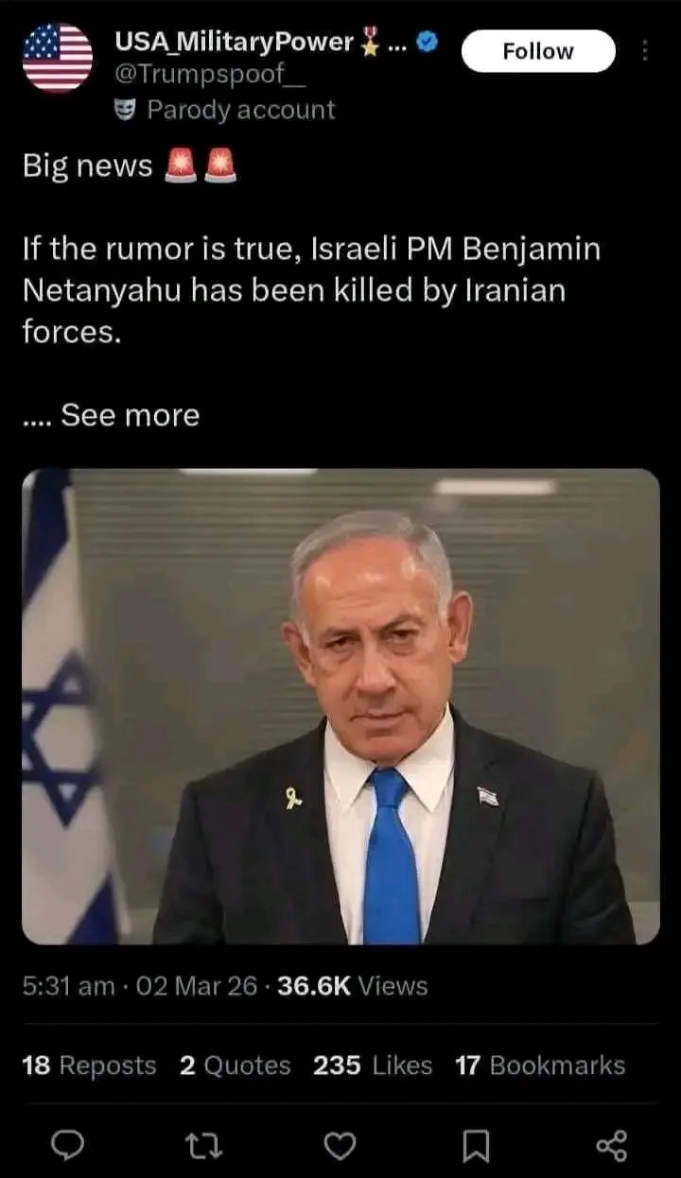
Task: Expand the post with See more
Action: 130,415
